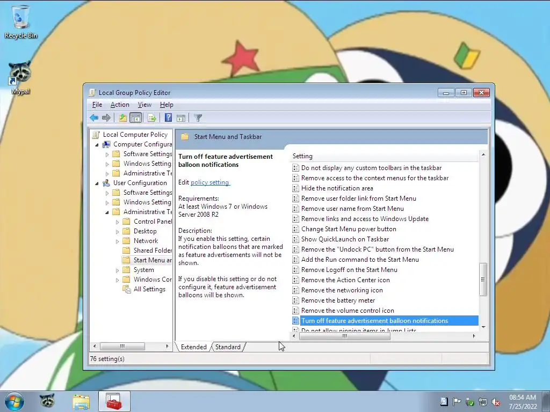This screenshot has width=550, height=412.
Task: Select Show QuickLaunch on Taskbar setting
Action: [x=345, y=239]
